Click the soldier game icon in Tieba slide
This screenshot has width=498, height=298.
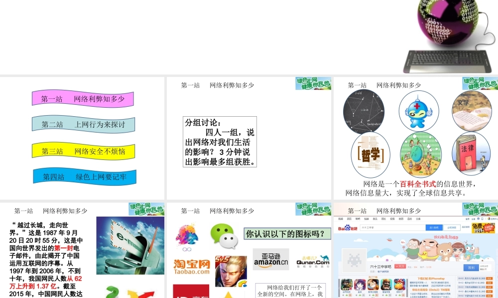coord(347,285)
